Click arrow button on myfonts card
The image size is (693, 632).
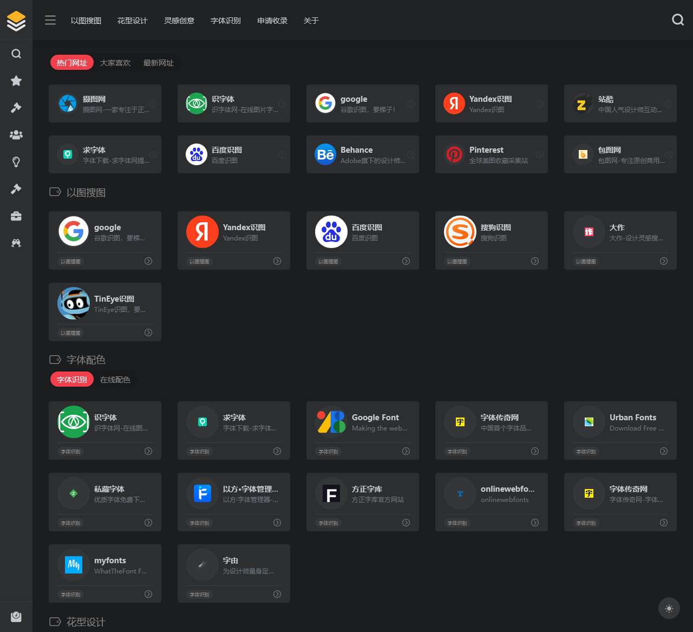pos(148,594)
